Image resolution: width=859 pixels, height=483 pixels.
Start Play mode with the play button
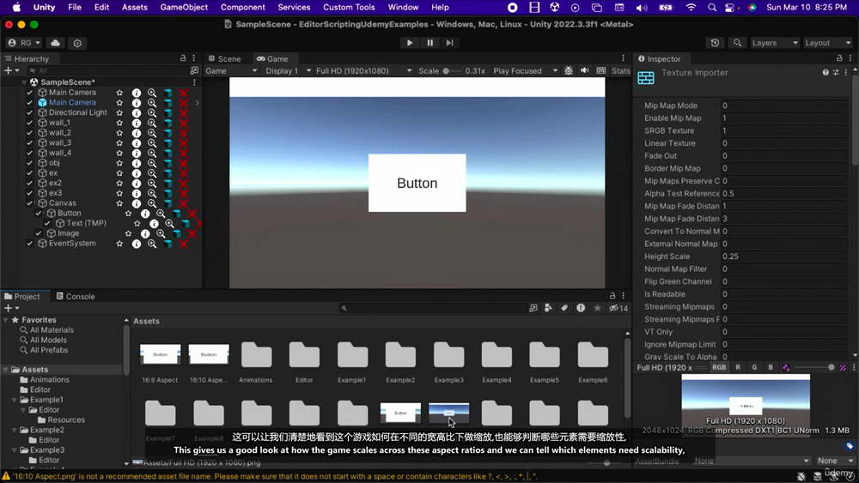[x=409, y=43]
